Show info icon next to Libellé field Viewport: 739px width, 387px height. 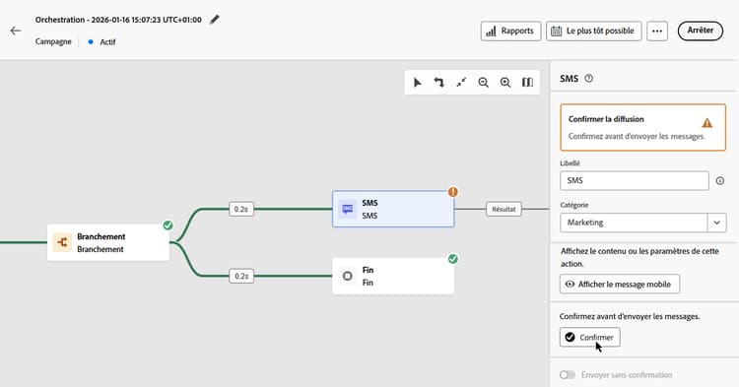pos(719,181)
